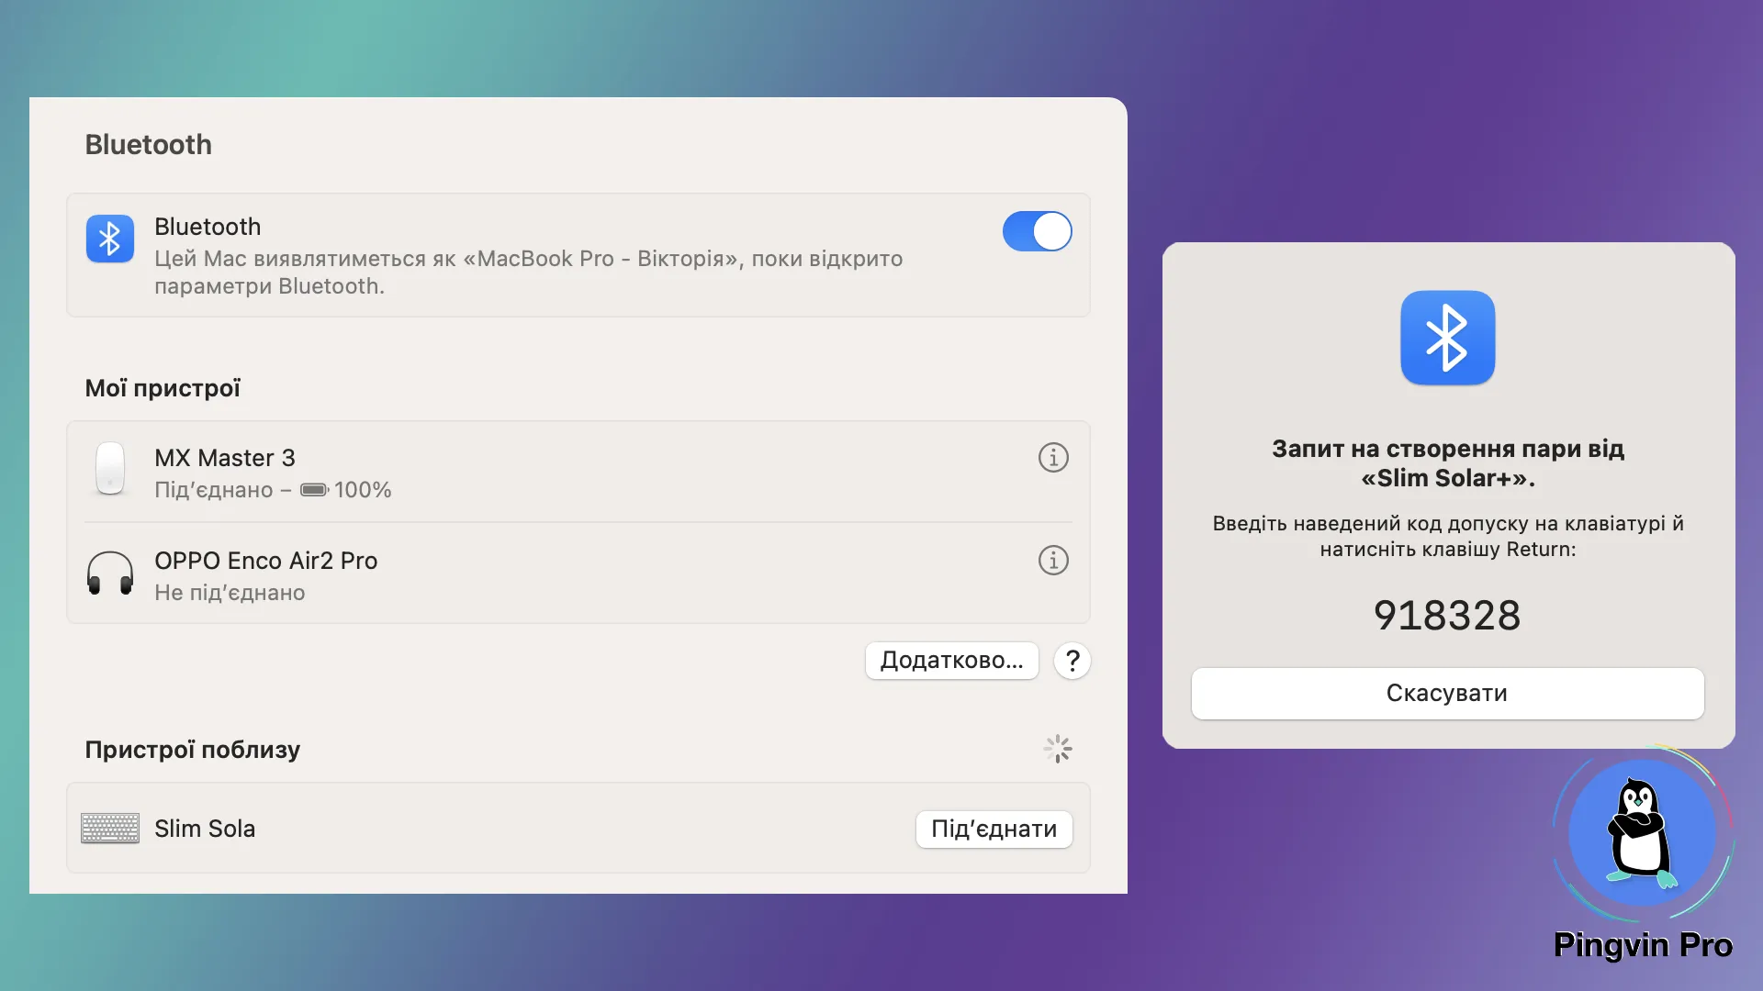
Task: Open info for OPPO Enco Air2 Pro
Action: click(x=1053, y=560)
